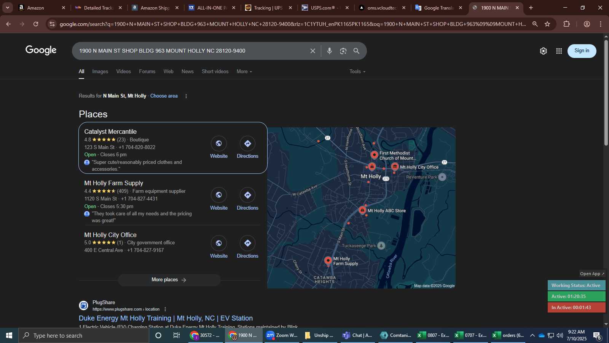
Task: Go back with the browser back arrow
Action: click(x=8, y=24)
